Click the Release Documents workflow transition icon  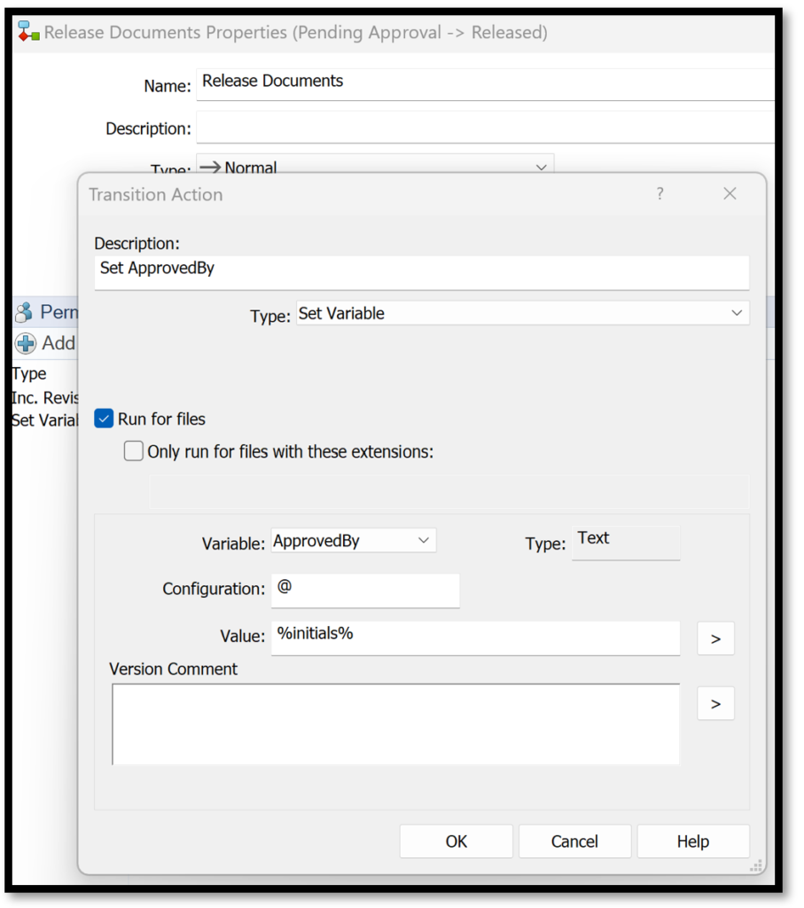point(27,32)
